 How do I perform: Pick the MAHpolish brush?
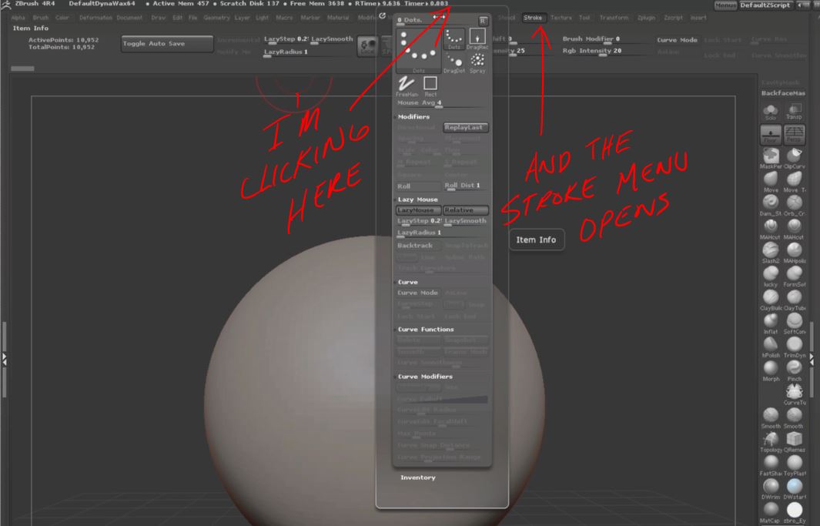click(x=795, y=253)
